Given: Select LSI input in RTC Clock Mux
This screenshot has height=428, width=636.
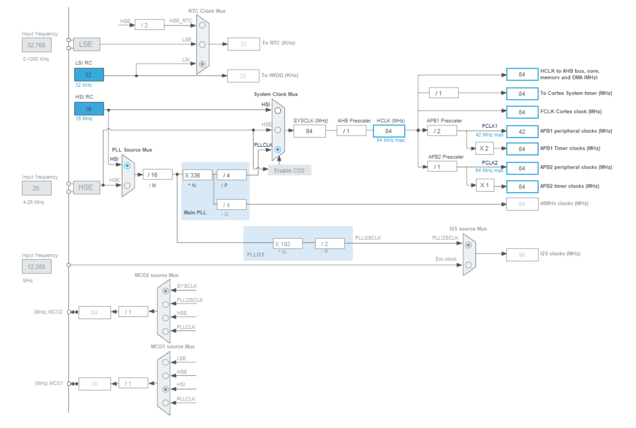Looking at the screenshot, I should click(x=202, y=64).
